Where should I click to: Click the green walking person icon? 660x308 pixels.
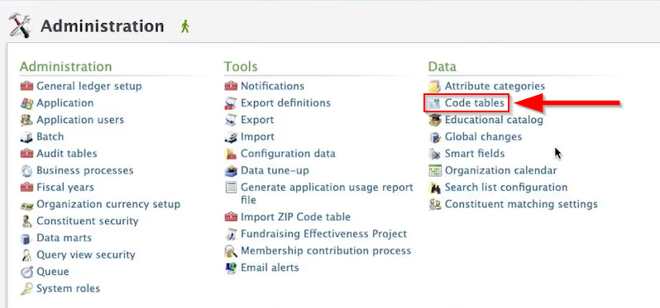point(184,26)
